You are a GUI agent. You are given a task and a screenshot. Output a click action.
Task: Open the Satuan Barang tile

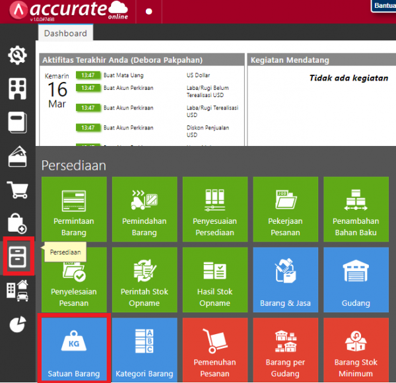73,349
